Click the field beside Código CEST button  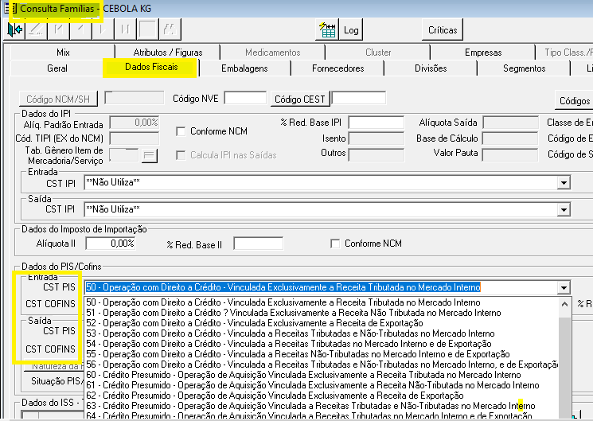[x=358, y=99]
